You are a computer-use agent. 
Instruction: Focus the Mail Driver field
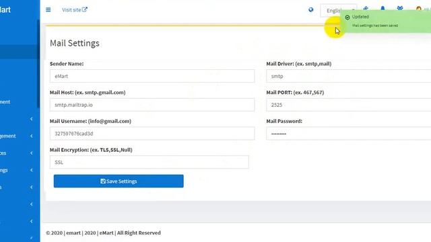click(349, 76)
